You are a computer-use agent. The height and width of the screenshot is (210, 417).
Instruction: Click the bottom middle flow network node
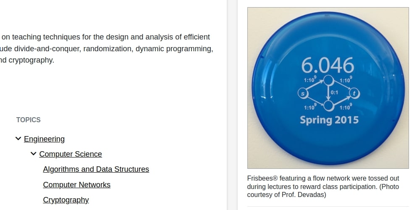329,106
